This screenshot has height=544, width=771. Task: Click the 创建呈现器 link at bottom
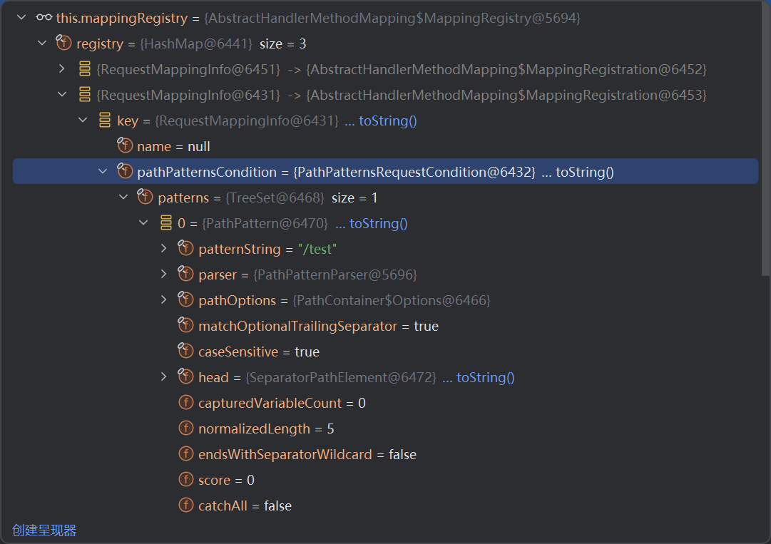point(44,530)
